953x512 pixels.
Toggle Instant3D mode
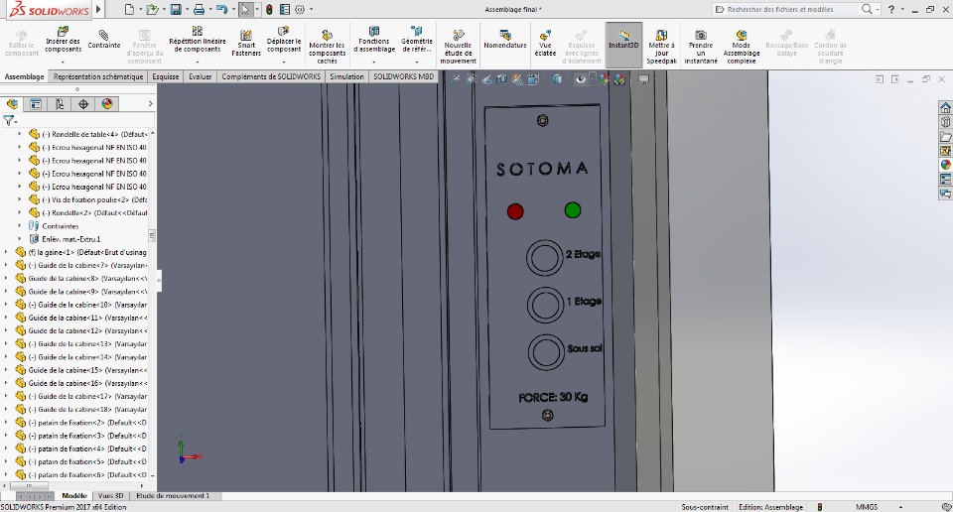click(623, 45)
